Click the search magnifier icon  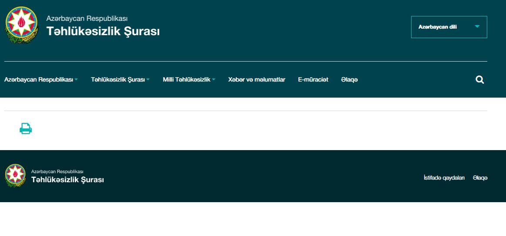pyautogui.click(x=479, y=80)
